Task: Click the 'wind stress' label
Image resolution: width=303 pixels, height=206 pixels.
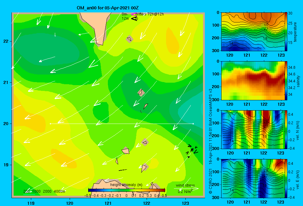Action: click(x=185, y=185)
